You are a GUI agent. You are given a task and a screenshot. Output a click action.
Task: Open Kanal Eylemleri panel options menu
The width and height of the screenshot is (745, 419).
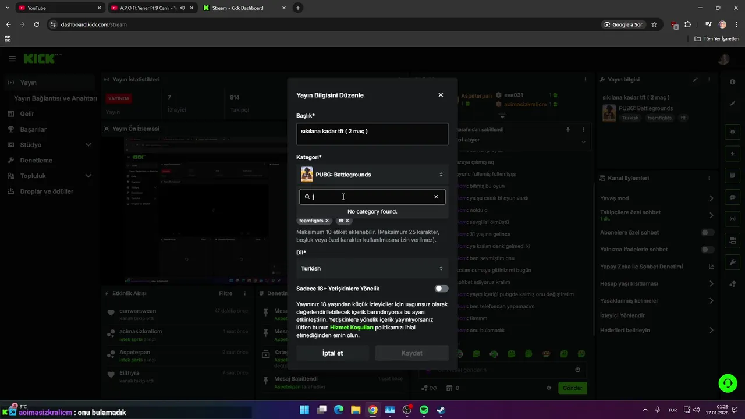(709, 178)
